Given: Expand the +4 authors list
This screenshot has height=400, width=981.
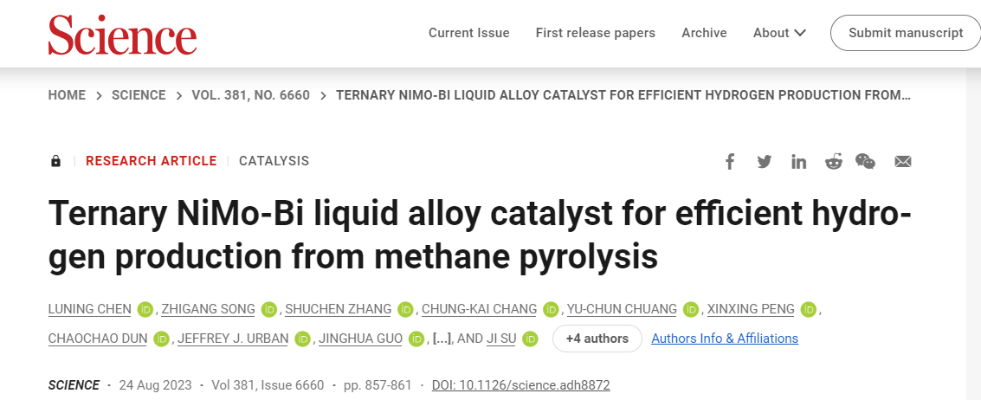Looking at the screenshot, I should (597, 339).
